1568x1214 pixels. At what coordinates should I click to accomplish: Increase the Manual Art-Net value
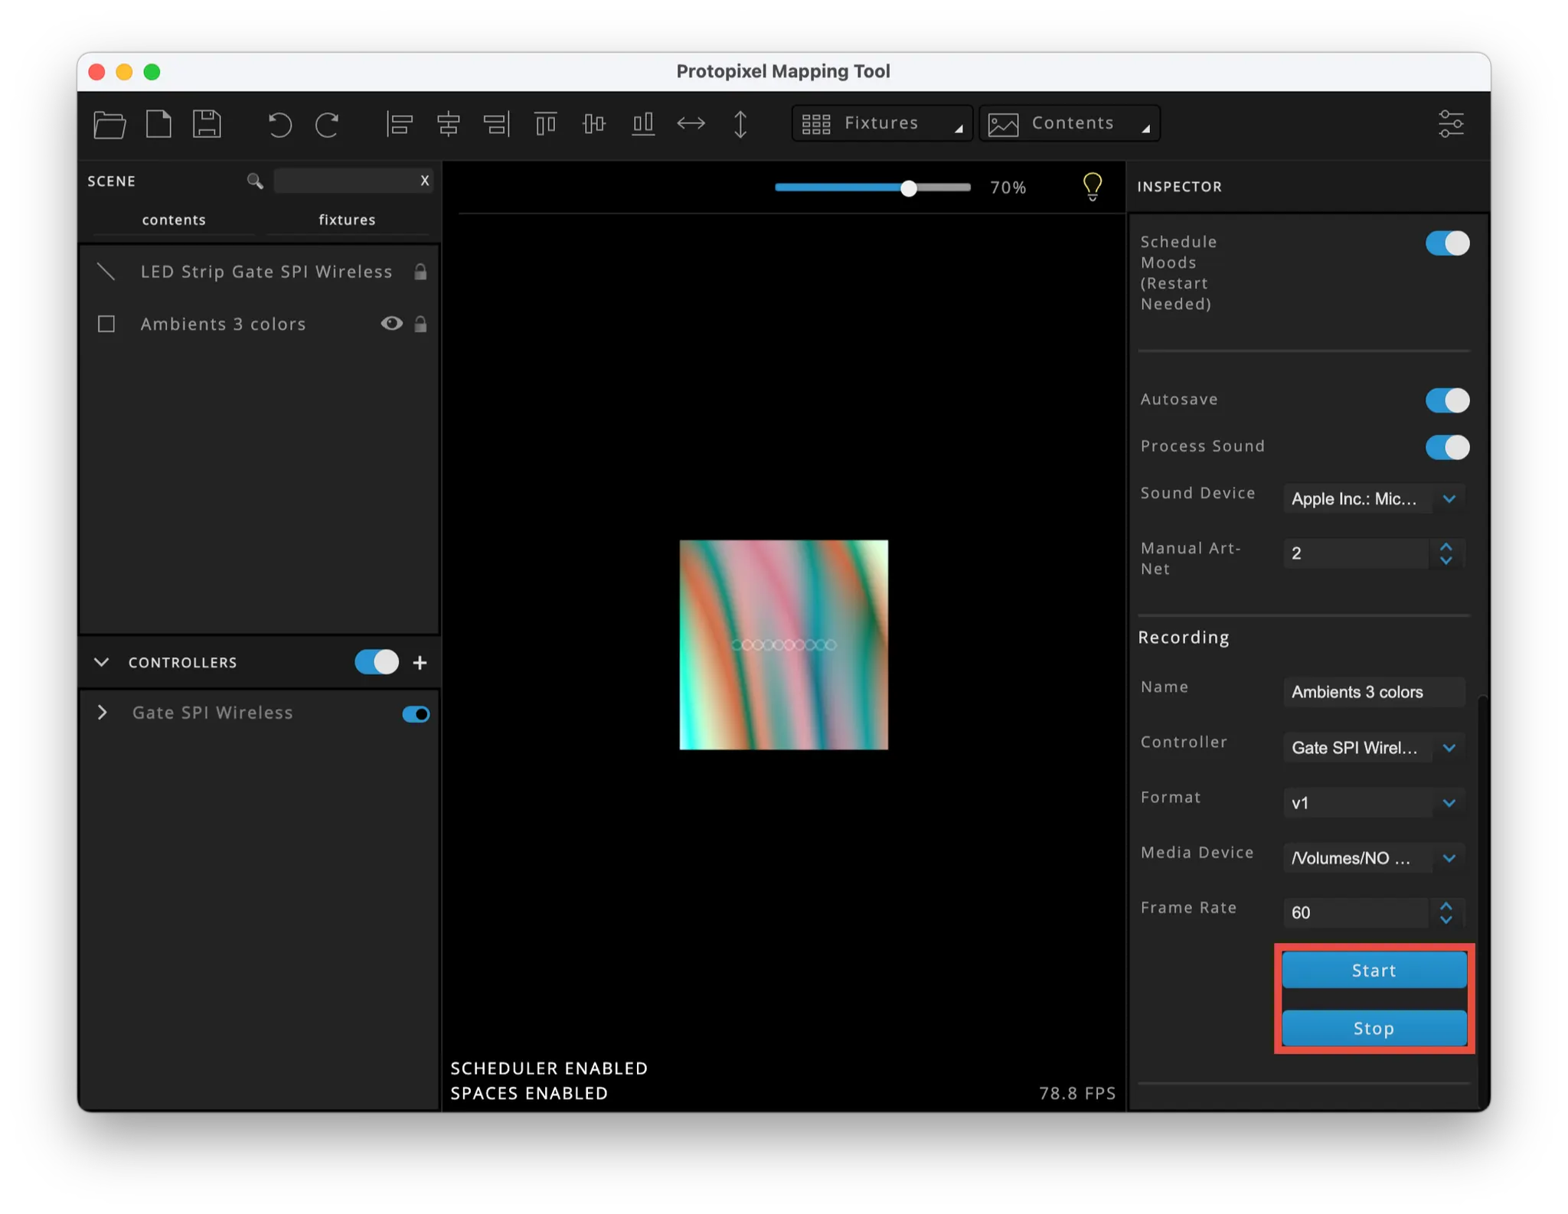(1446, 547)
